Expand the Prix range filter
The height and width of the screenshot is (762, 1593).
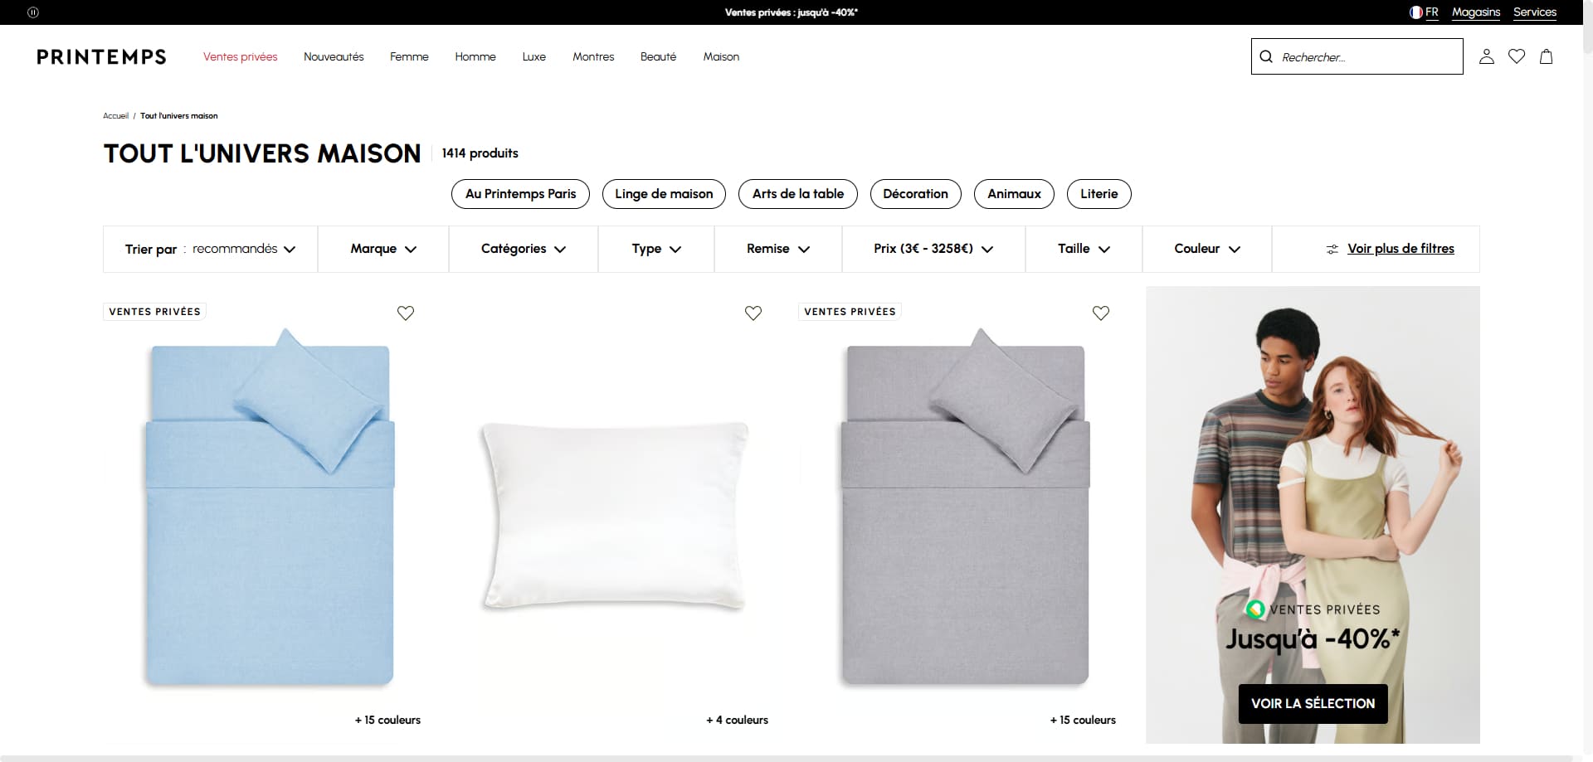pos(933,249)
